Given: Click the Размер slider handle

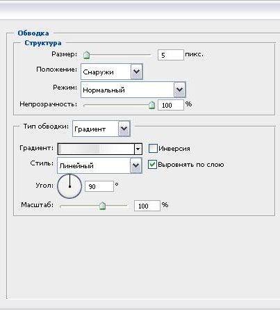Looking at the screenshot, I should click(86, 55).
